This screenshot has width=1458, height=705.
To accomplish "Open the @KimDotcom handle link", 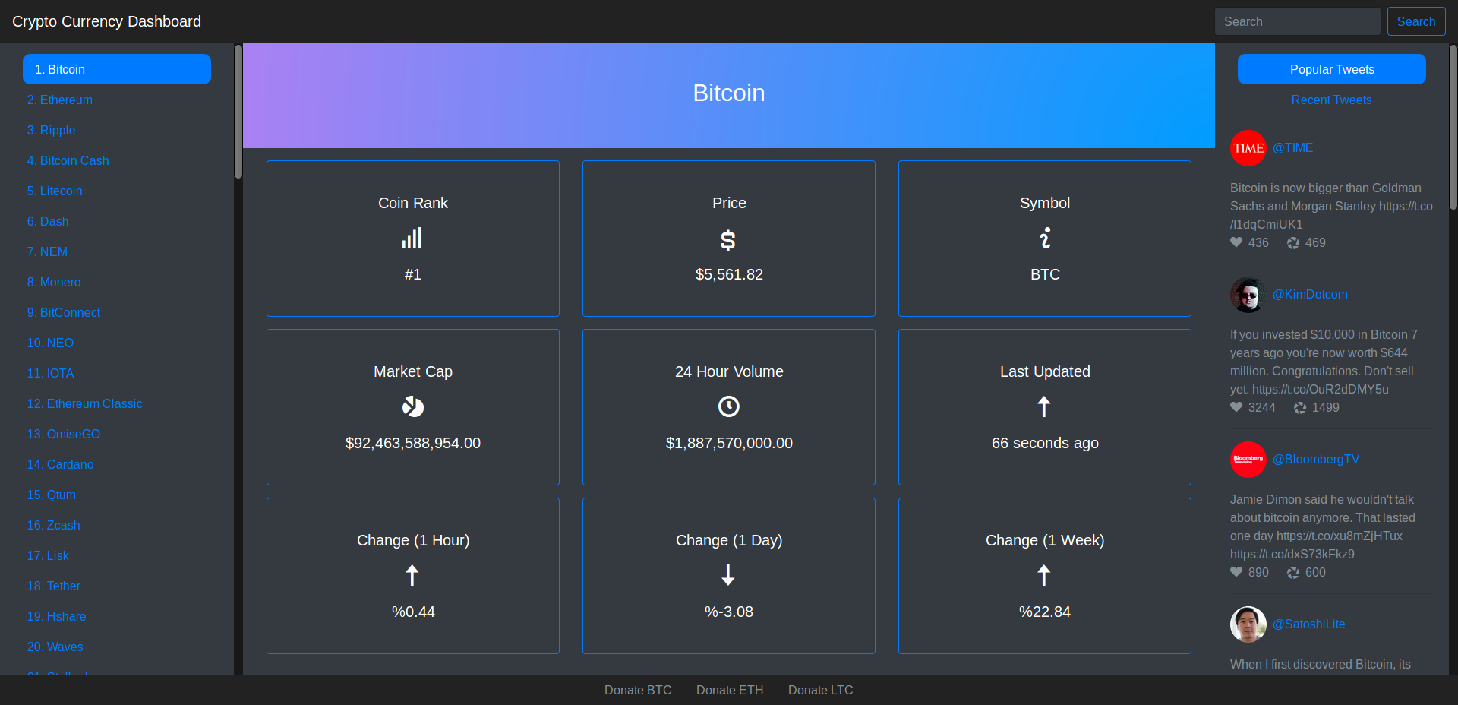I will [x=1310, y=294].
